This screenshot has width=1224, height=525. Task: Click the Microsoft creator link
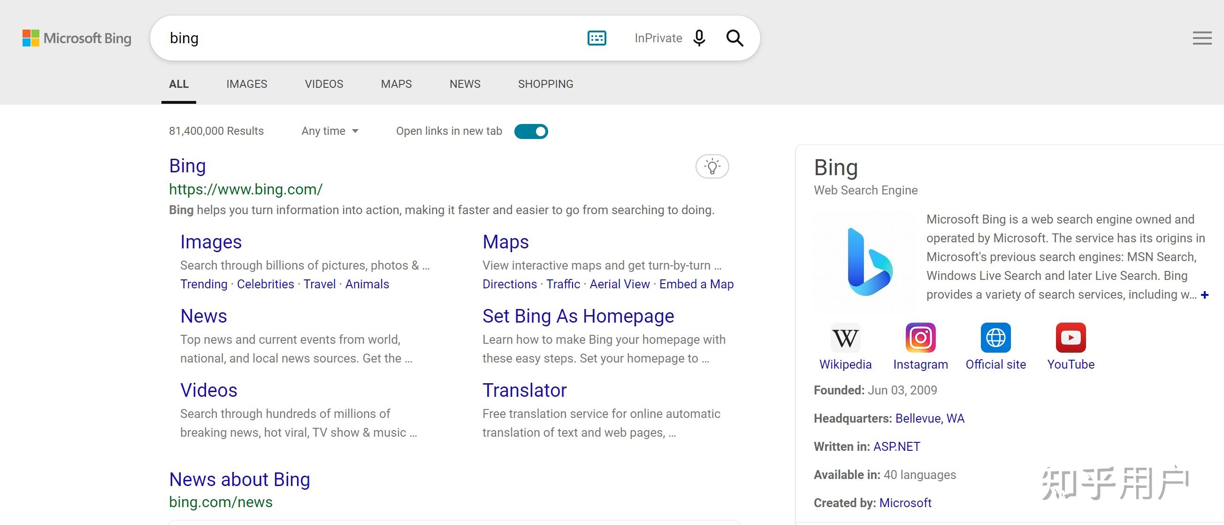905,503
